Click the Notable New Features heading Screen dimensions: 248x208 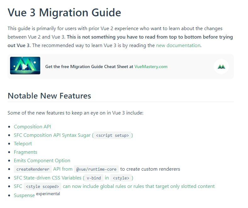coord(49,96)
